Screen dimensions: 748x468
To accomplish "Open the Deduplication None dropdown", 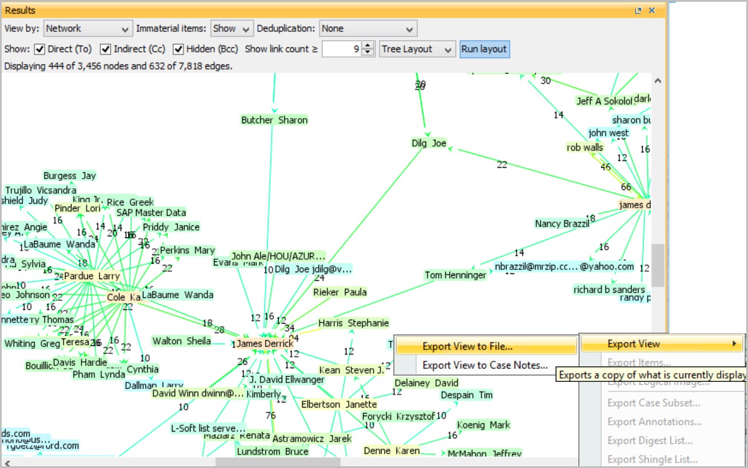I will [x=368, y=29].
